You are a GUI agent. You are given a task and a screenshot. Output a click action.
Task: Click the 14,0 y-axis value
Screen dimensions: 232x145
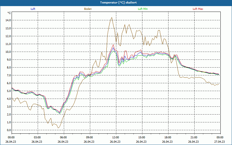click(x=8, y=20)
